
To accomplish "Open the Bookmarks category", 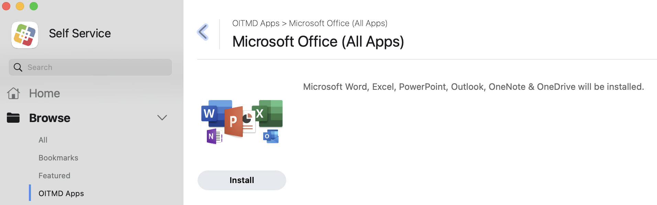I will pyautogui.click(x=58, y=158).
